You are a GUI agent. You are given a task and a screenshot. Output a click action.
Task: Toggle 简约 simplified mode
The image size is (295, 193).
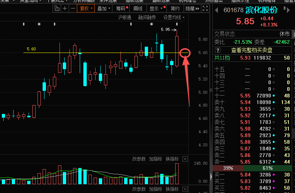click(x=175, y=8)
